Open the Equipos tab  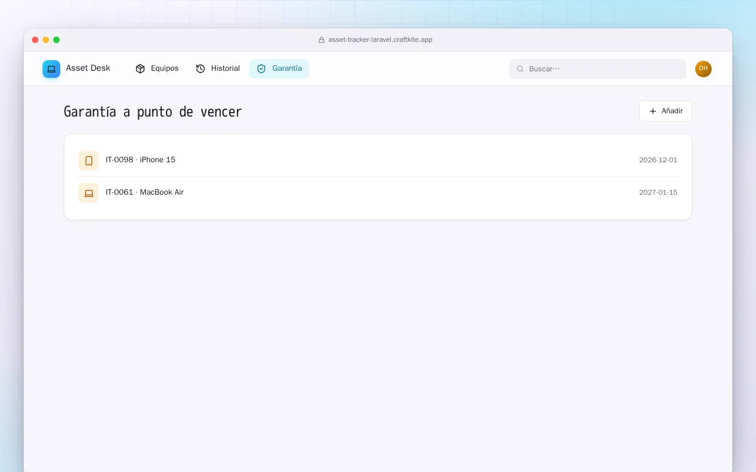[157, 68]
